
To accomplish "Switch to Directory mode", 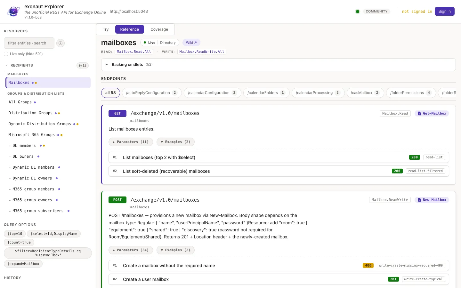I will click(168, 43).
